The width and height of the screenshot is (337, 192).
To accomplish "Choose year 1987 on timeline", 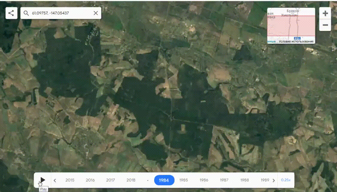I will click(x=224, y=180).
